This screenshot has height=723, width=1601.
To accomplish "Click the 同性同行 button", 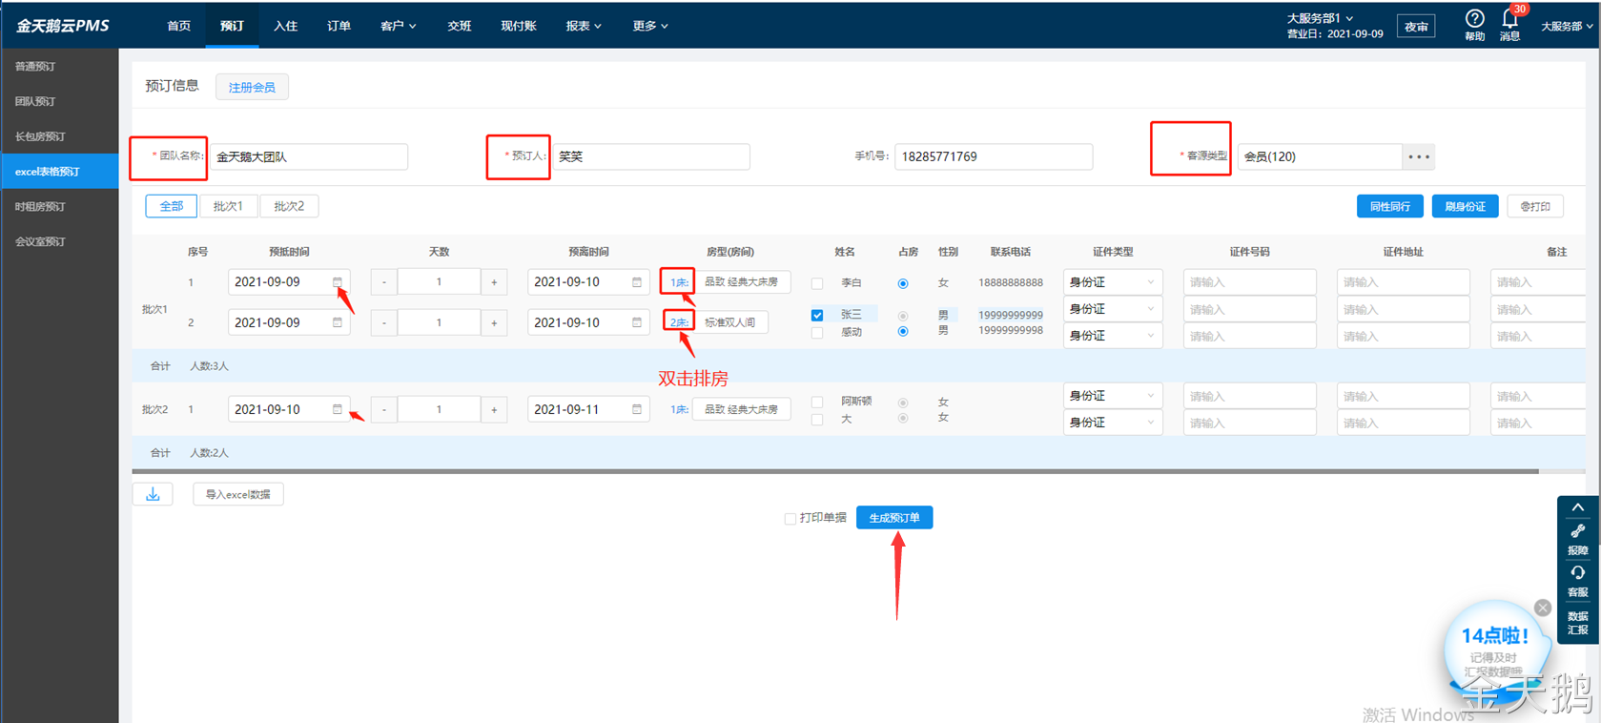I will [1389, 206].
